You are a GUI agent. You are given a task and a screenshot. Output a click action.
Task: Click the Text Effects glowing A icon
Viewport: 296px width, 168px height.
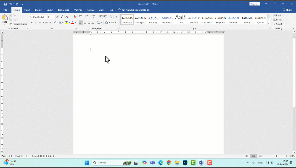point(60,23)
